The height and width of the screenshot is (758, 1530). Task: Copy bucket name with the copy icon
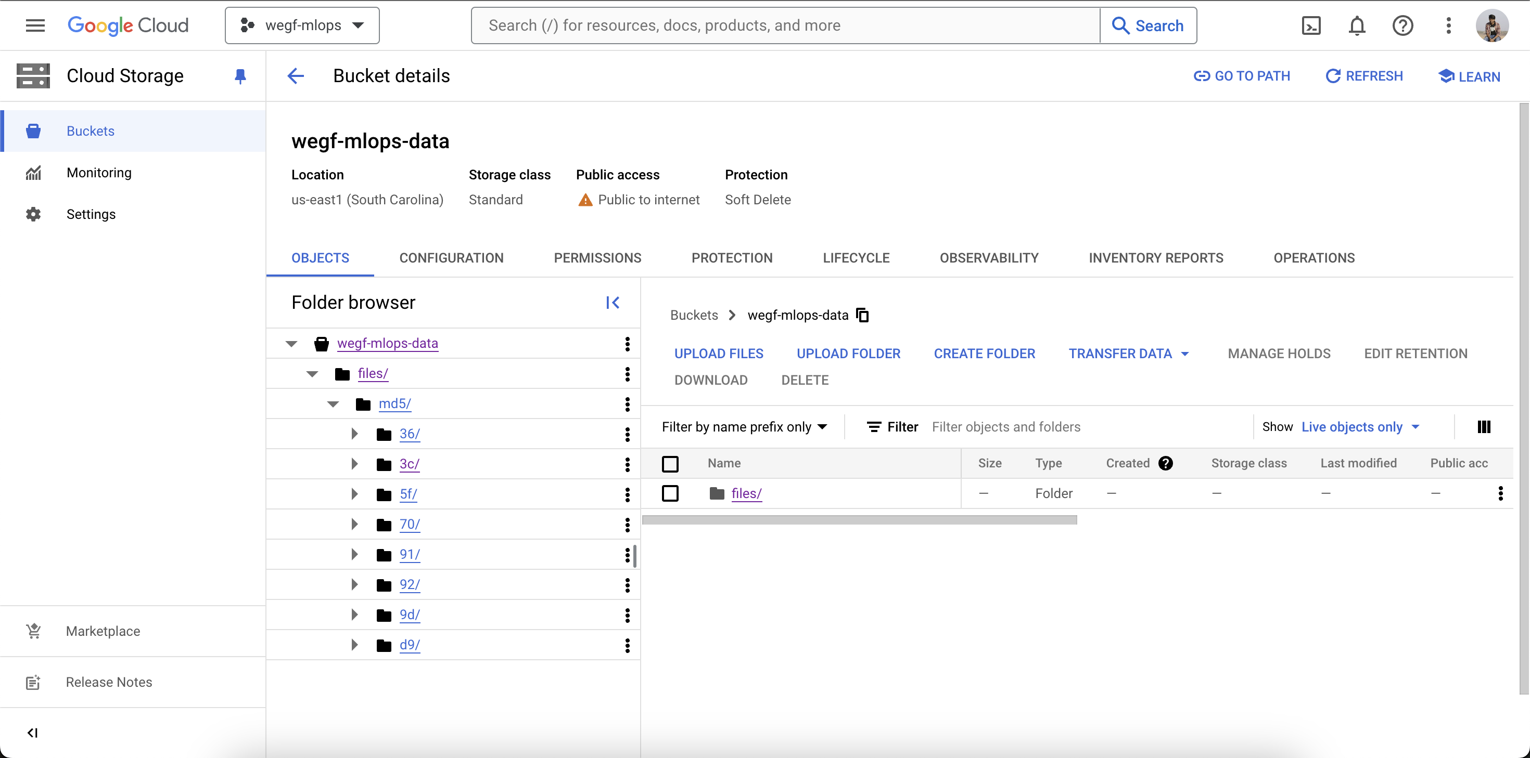pyautogui.click(x=862, y=315)
